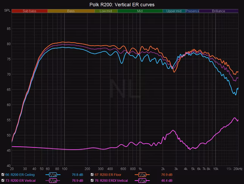The width and height of the screenshot is (244, 184).
Task: Click the SPL axis label
Action: coord(7,11)
